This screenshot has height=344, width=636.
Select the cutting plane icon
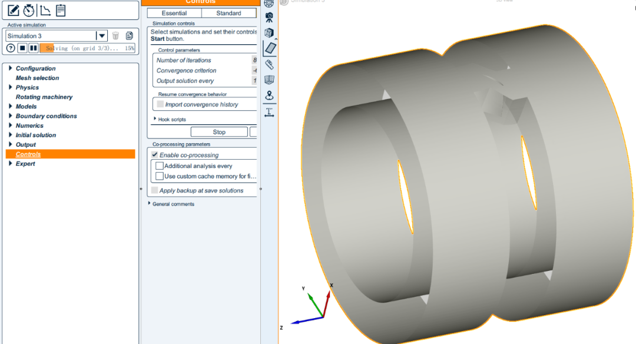270,48
